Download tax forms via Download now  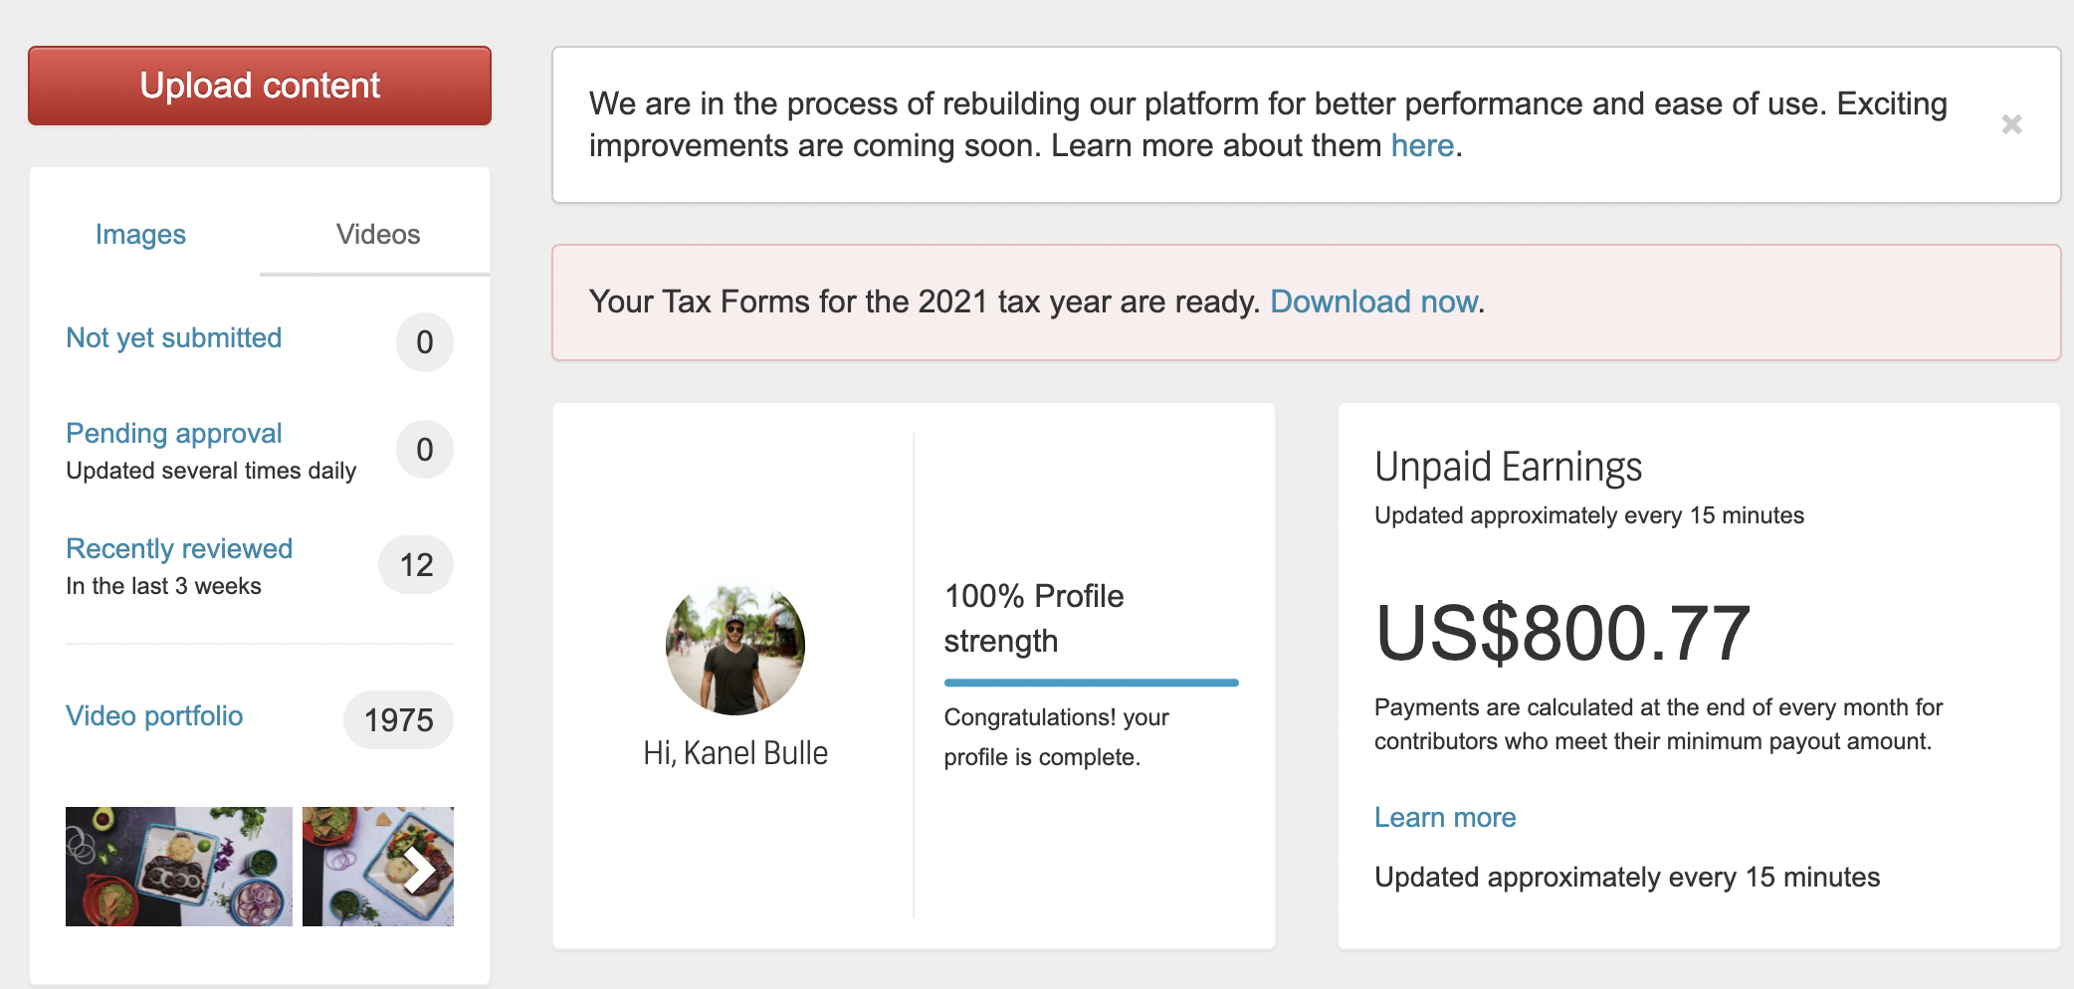click(1374, 301)
